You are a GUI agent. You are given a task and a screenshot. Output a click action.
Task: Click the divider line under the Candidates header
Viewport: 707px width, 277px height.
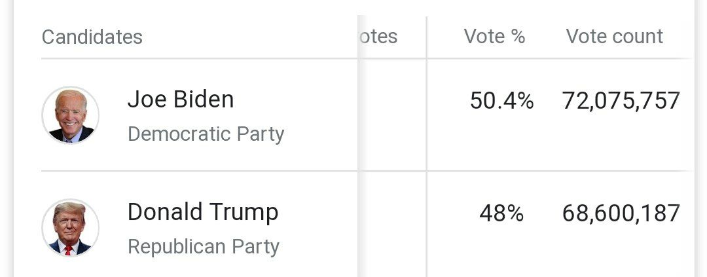[196, 59]
